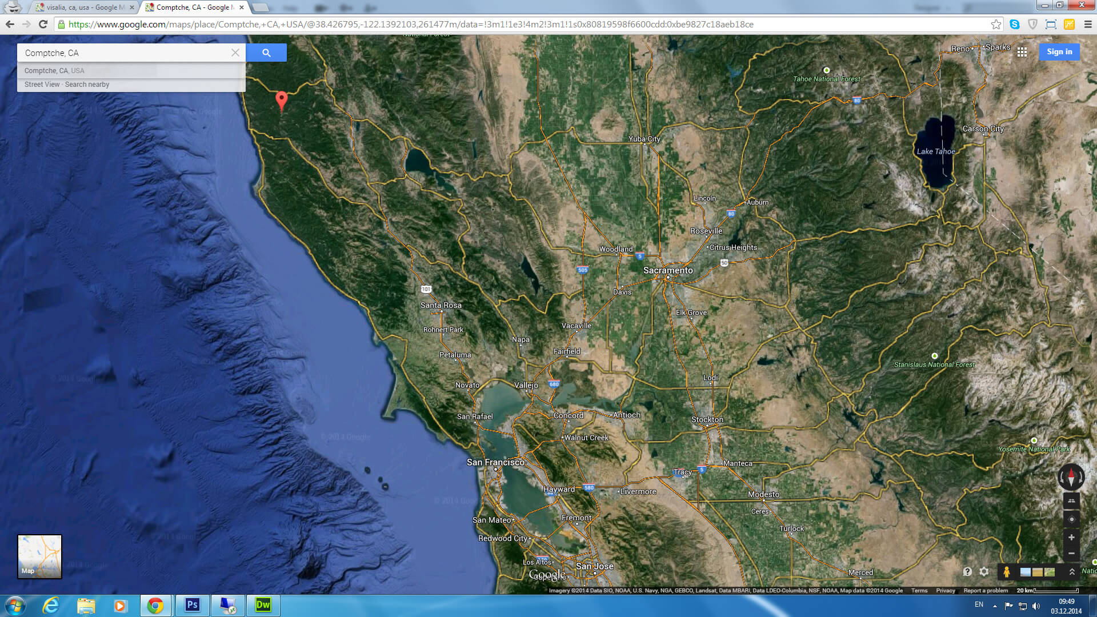
Task: Show hidden system tray icons arrow
Action: [x=995, y=606]
